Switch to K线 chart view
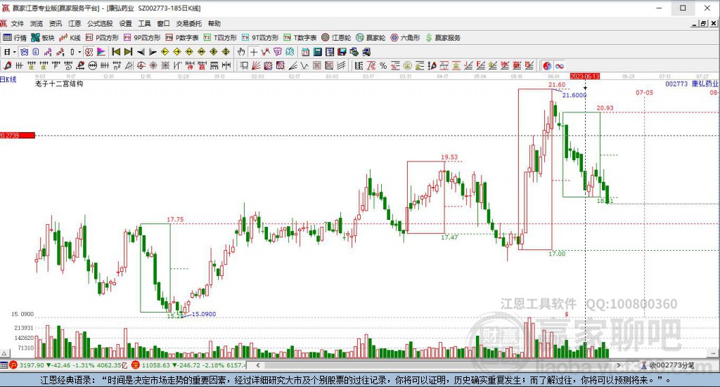This screenshot has width=720, height=387. [x=70, y=38]
